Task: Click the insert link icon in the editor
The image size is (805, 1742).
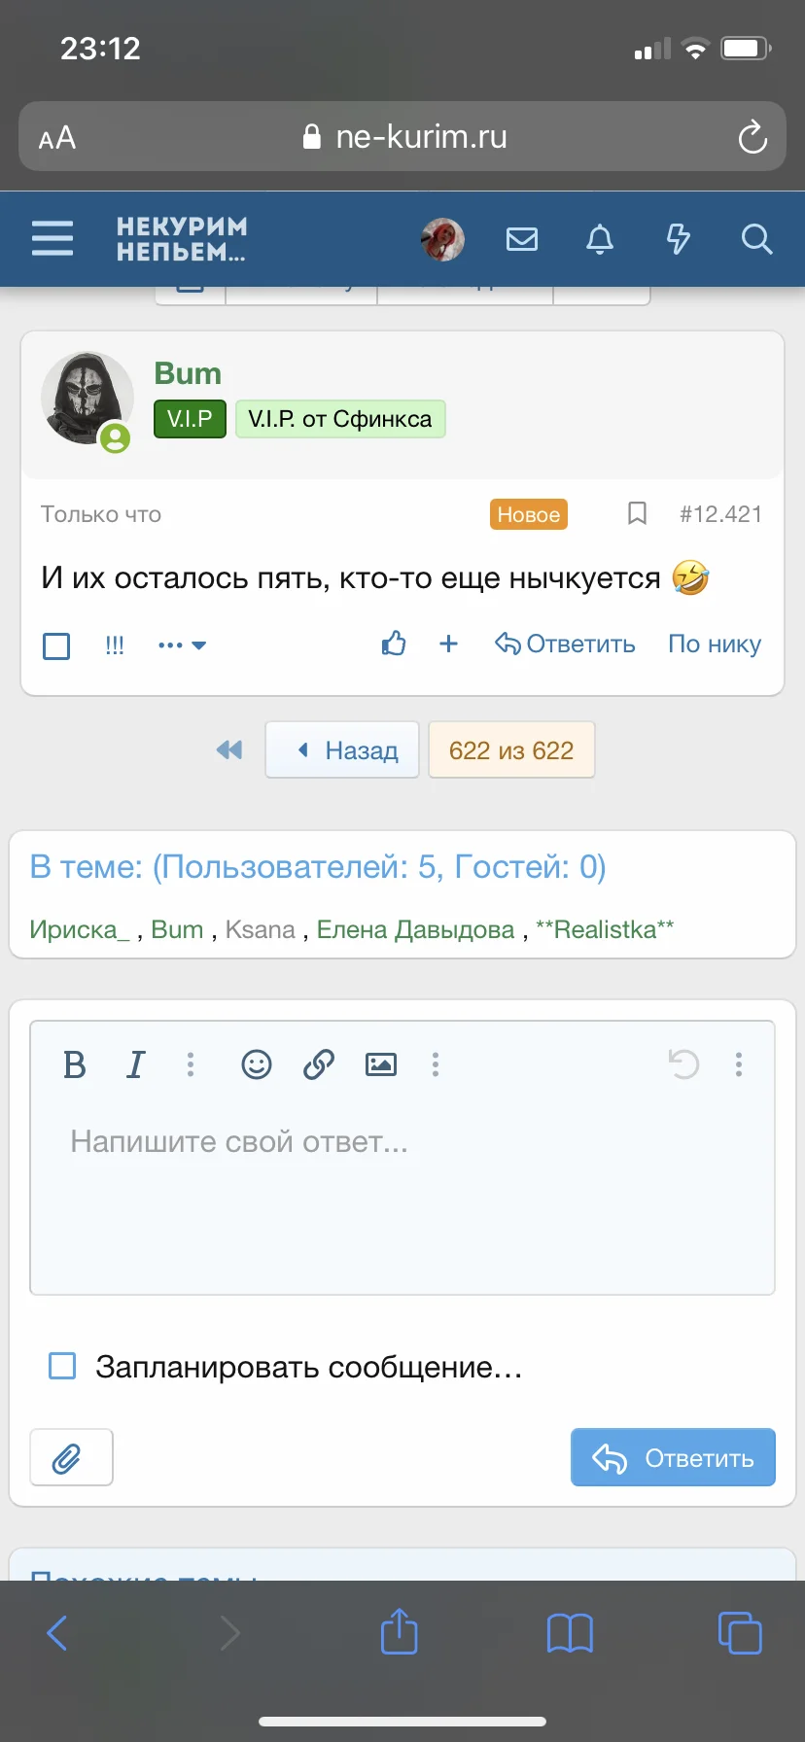Action: [x=319, y=1064]
